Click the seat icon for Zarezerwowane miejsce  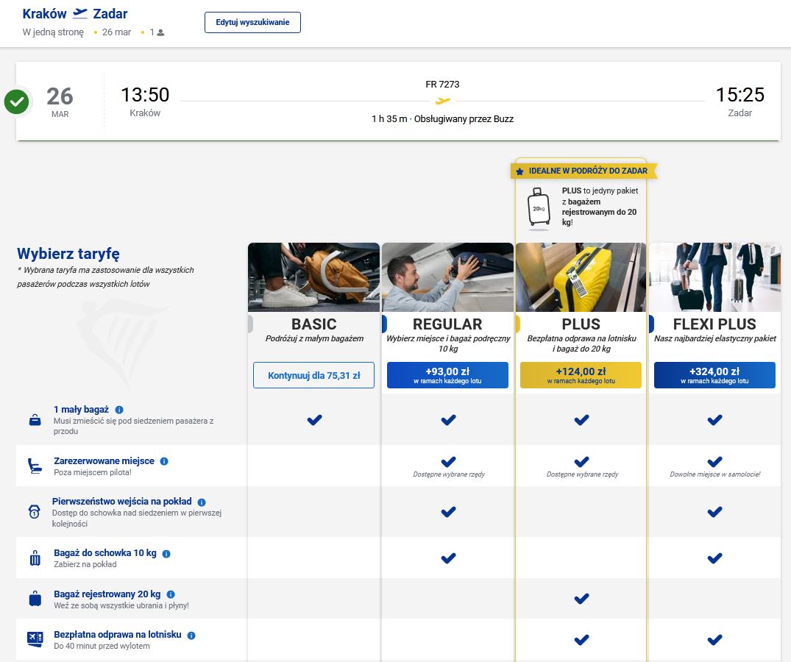35,466
